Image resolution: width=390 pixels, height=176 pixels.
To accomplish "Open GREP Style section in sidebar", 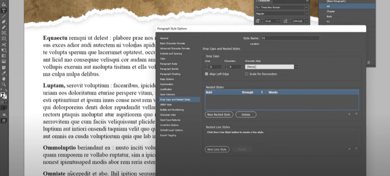I will (166, 104).
